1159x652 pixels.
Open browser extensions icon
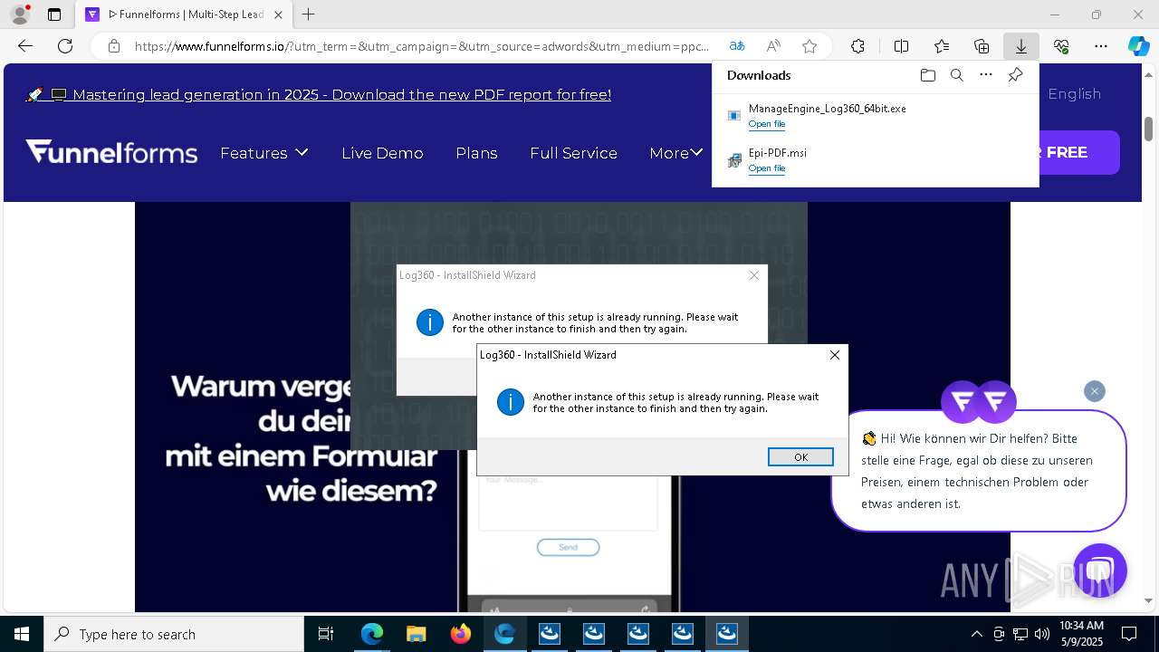[x=857, y=46]
